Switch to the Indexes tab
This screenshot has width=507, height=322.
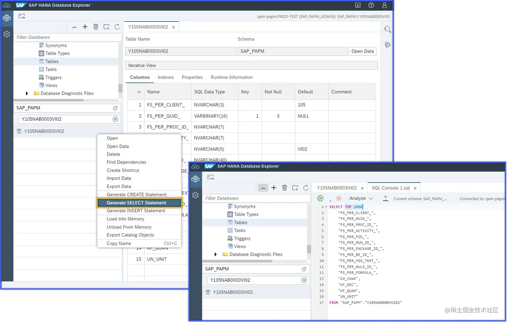[x=166, y=77]
